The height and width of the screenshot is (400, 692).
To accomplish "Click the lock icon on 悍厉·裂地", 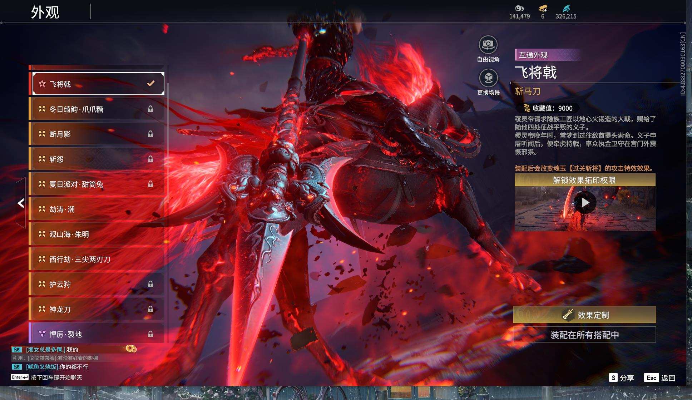I will [x=150, y=334].
